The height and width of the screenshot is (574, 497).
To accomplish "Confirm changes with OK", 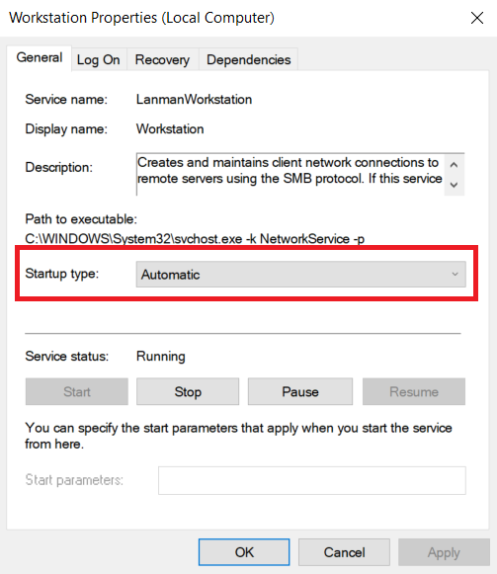I will [244, 552].
